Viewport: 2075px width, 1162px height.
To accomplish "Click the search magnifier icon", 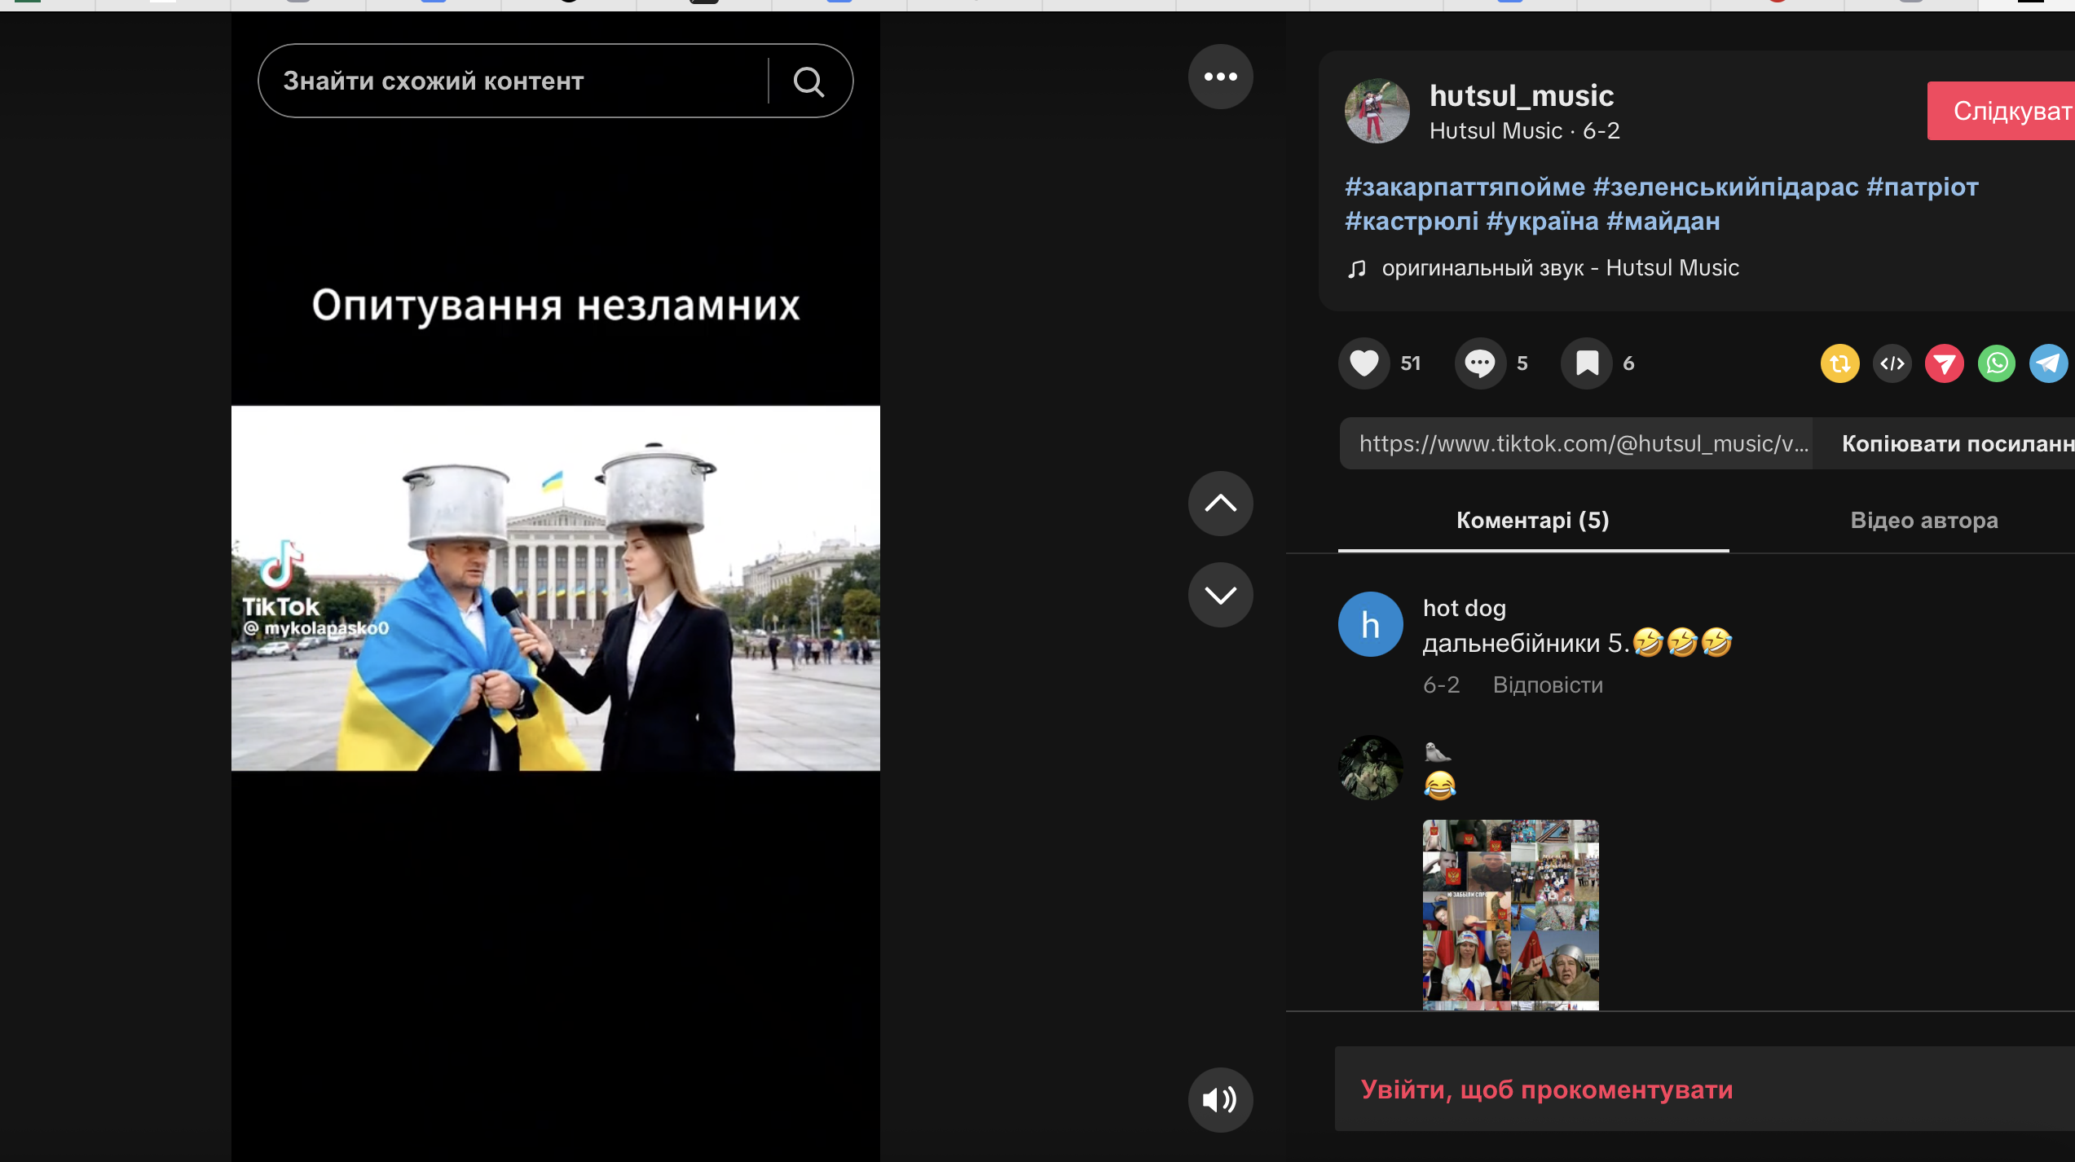I will [x=808, y=81].
